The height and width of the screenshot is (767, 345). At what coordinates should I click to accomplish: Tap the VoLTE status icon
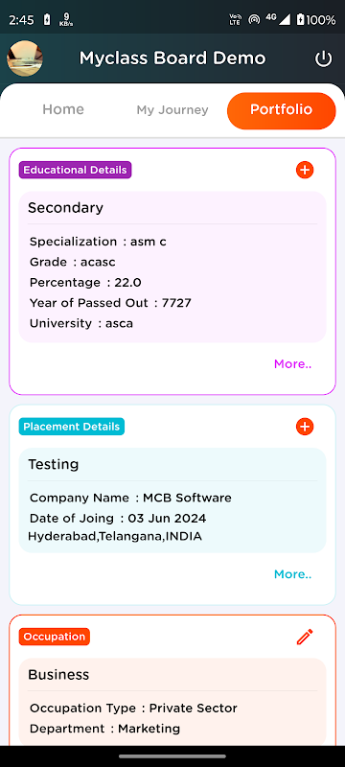[x=235, y=19]
